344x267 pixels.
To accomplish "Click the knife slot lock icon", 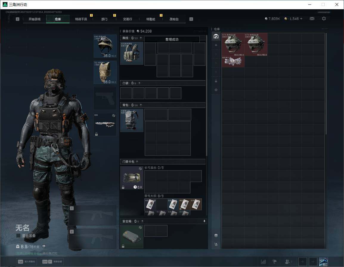I will click(x=96, y=134).
